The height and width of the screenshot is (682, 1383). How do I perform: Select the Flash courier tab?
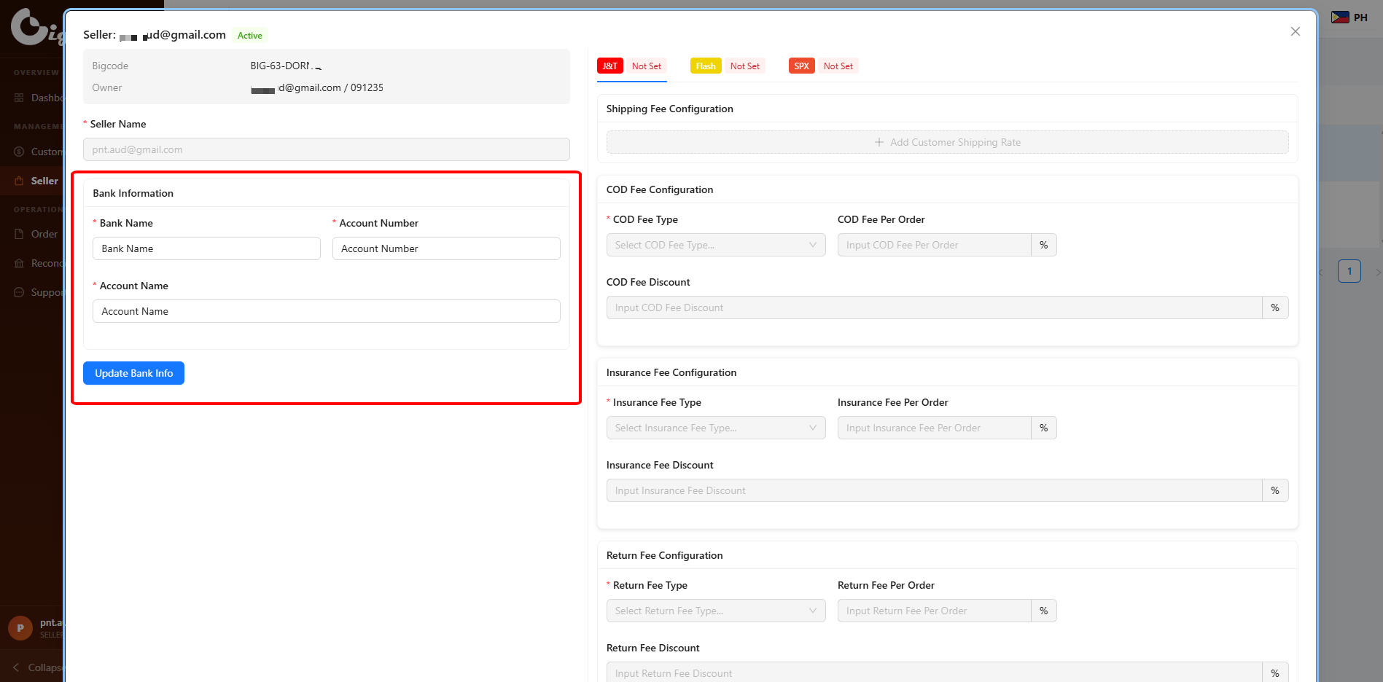click(x=728, y=66)
